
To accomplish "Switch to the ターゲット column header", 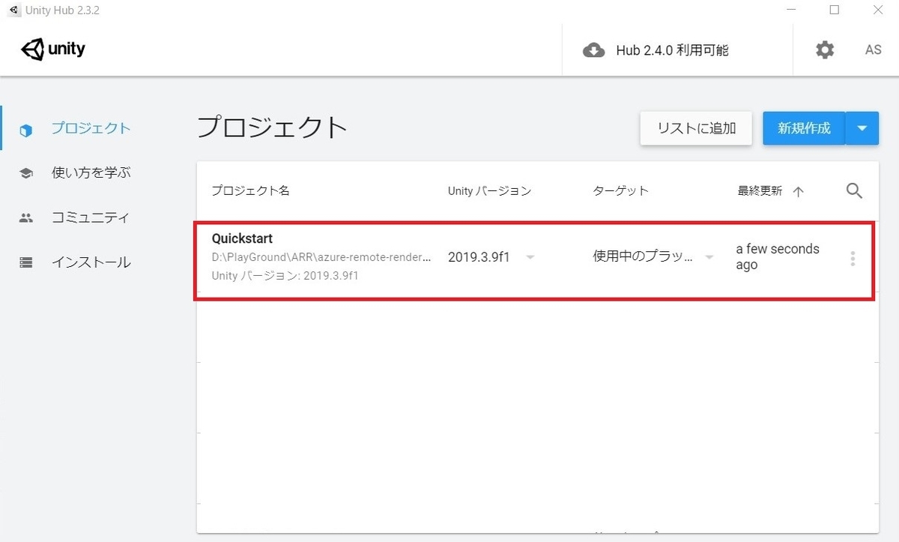I will (x=620, y=191).
